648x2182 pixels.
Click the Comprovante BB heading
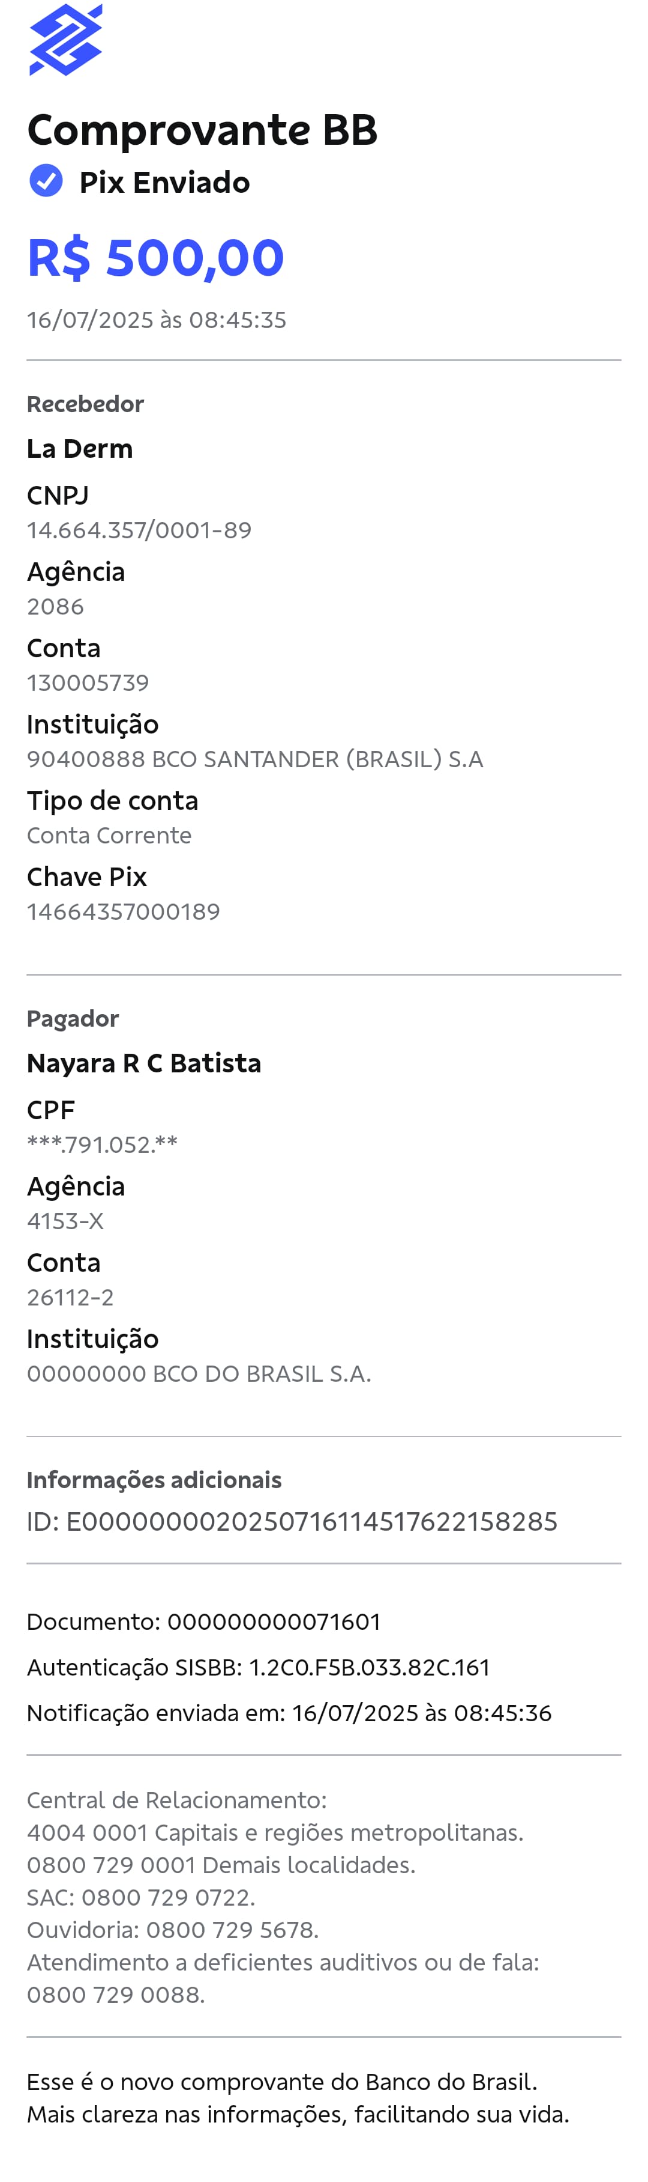click(202, 130)
